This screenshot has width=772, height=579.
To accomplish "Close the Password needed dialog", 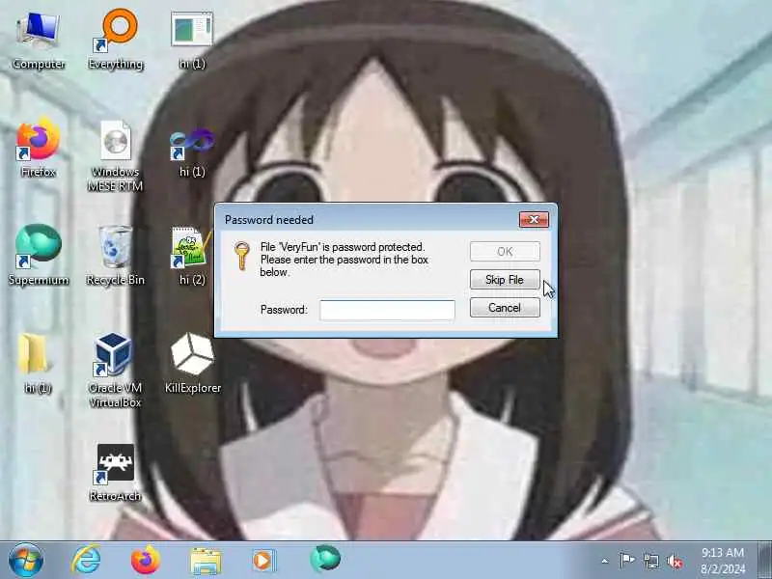I will (x=534, y=220).
